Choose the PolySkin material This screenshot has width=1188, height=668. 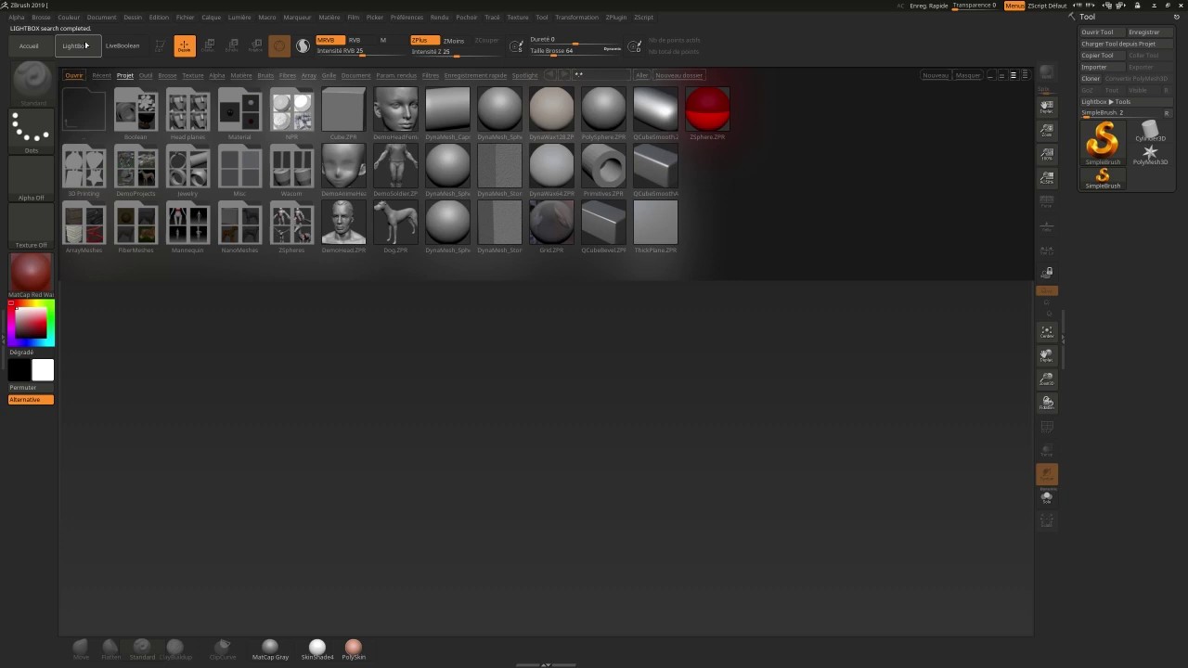tap(354, 649)
